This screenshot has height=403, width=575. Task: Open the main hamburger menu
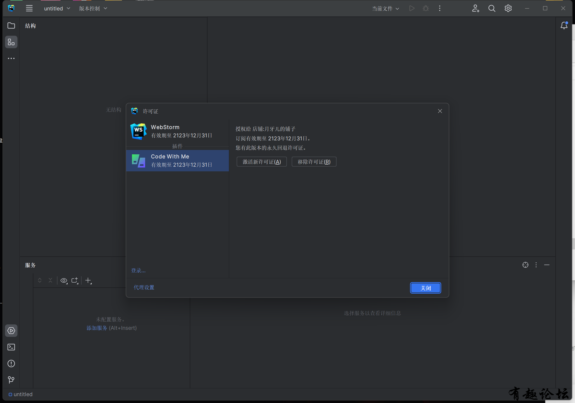click(29, 8)
